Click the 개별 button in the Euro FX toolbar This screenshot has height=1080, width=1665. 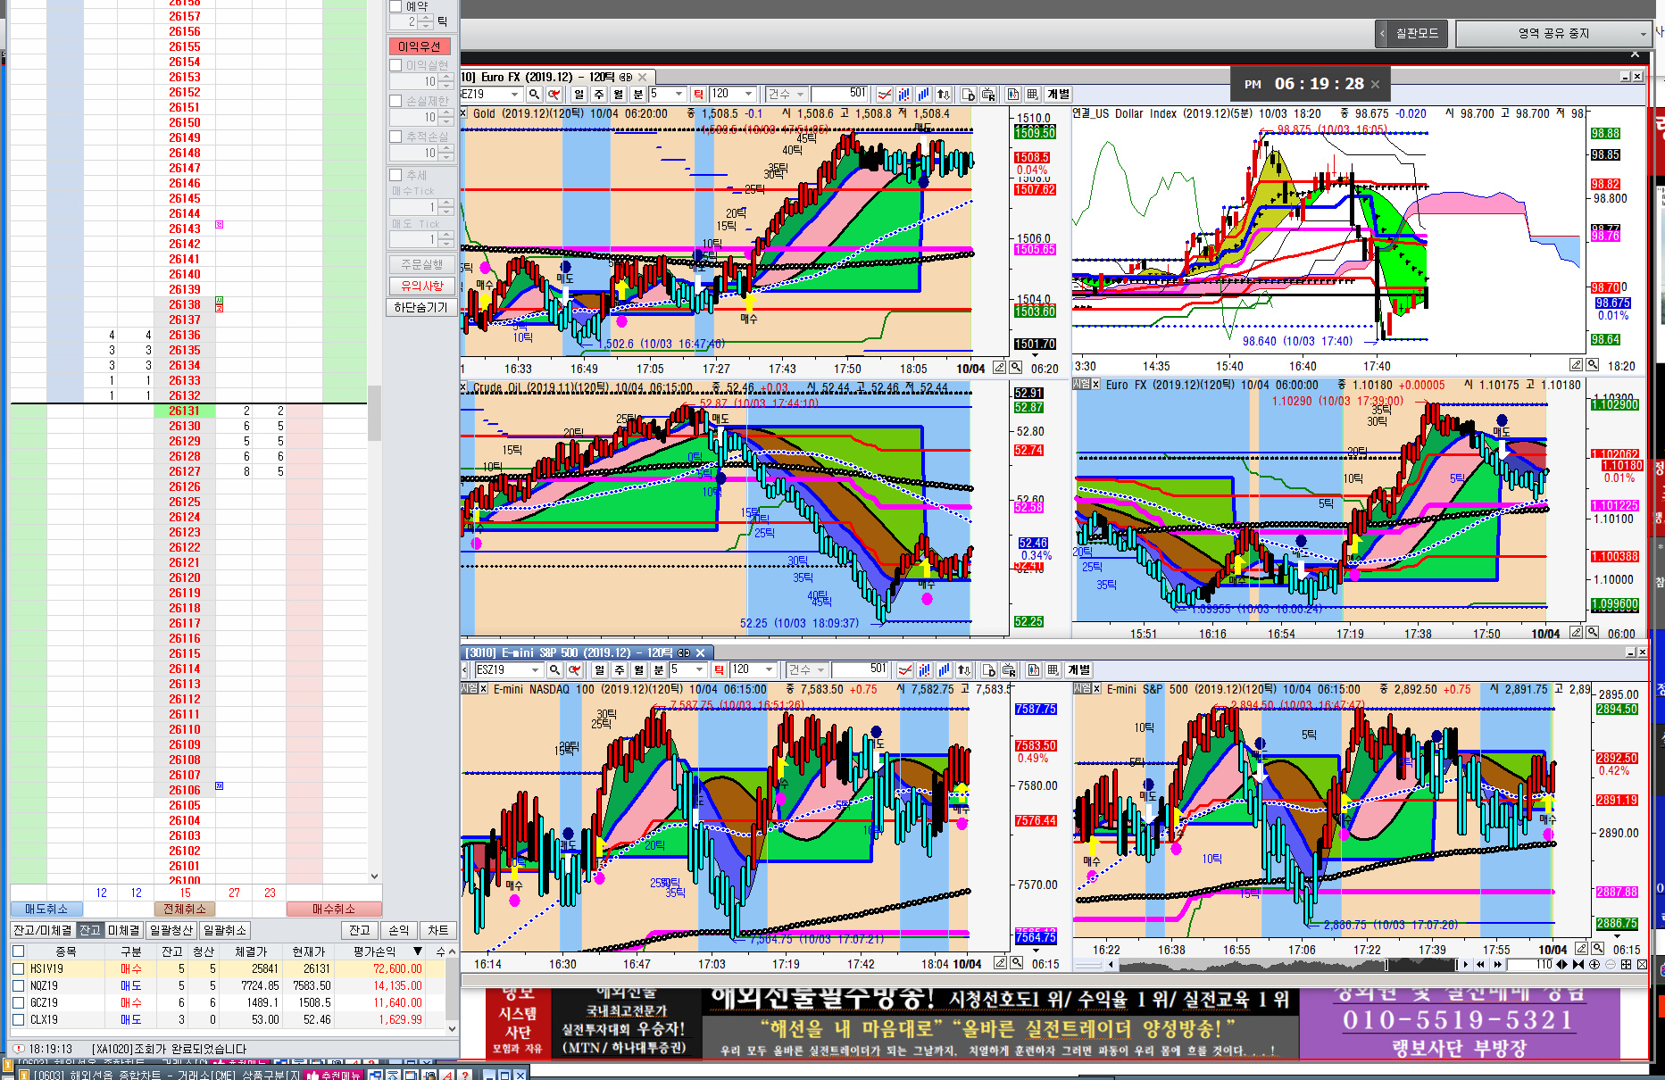tap(1058, 95)
